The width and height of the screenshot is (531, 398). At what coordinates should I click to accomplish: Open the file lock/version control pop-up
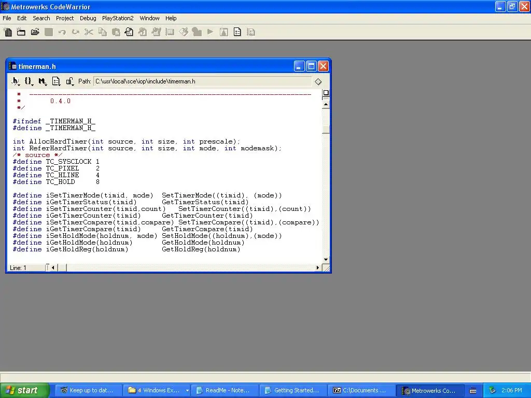[x=70, y=81]
